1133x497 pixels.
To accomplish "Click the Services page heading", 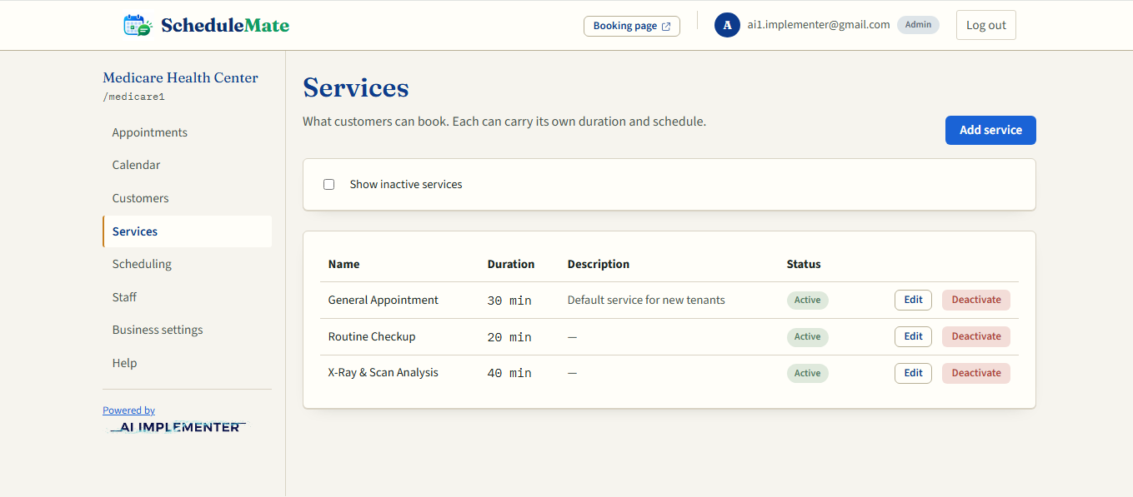I will (356, 87).
